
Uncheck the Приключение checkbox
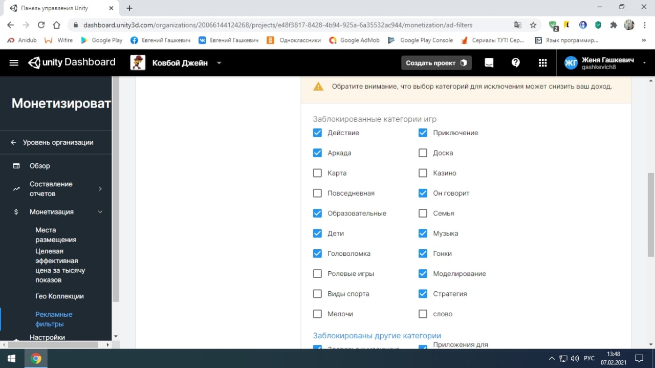point(423,133)
